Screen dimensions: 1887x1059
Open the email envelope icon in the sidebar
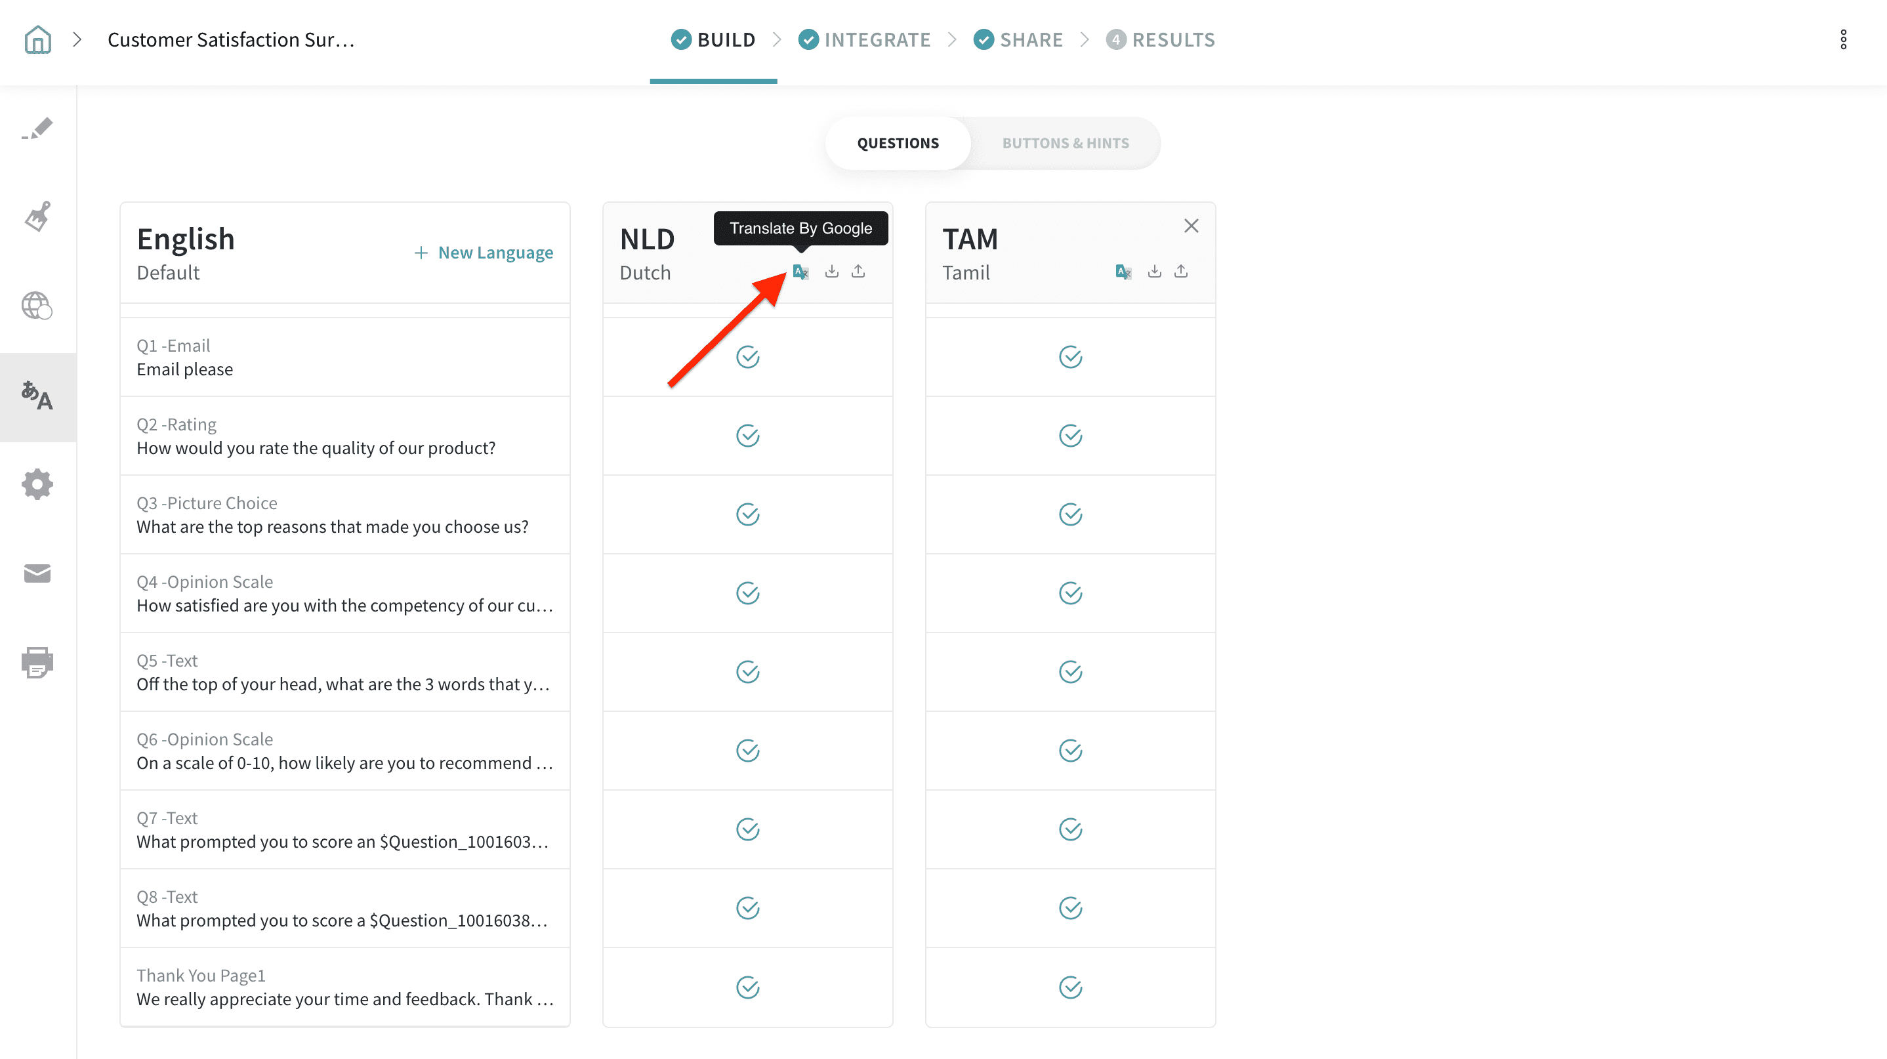click(x=37, y=573)
